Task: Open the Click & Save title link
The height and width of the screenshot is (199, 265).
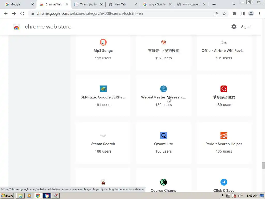Action: point(224,190)
